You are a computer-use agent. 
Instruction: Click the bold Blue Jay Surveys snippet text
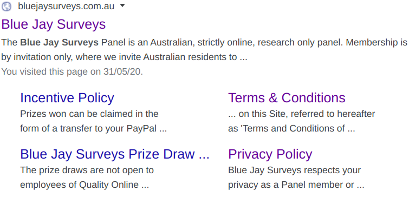59,42
